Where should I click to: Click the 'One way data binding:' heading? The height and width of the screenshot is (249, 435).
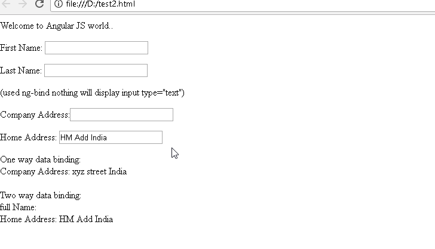[x=40, y=159]
